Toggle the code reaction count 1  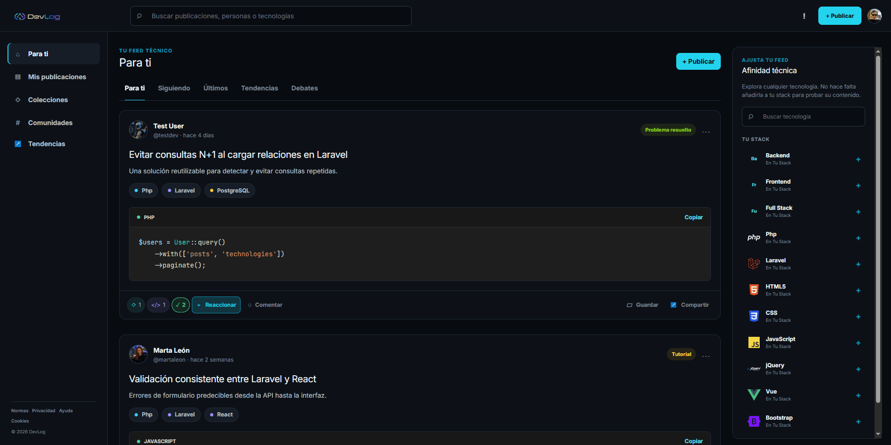tap(158, 305)
